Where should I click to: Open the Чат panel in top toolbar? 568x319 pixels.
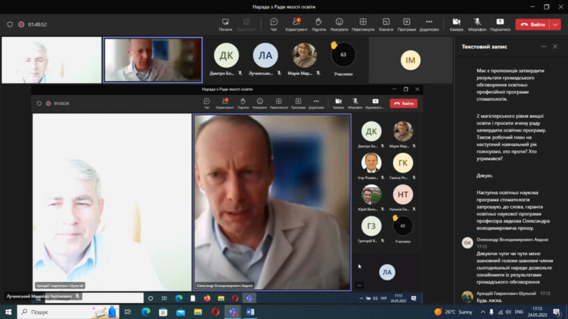[x=274, y=24]
